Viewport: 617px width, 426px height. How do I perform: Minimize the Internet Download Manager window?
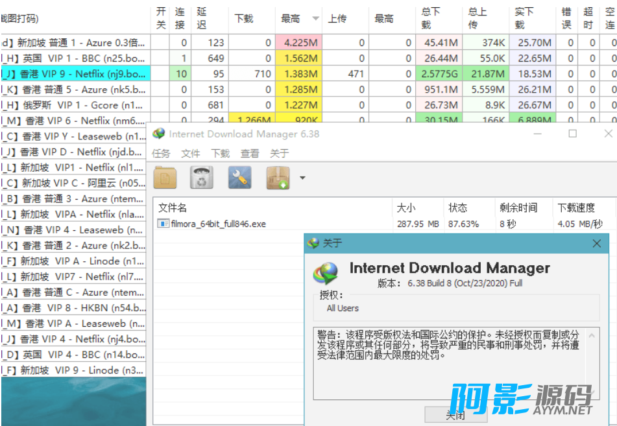pos(537,134)
